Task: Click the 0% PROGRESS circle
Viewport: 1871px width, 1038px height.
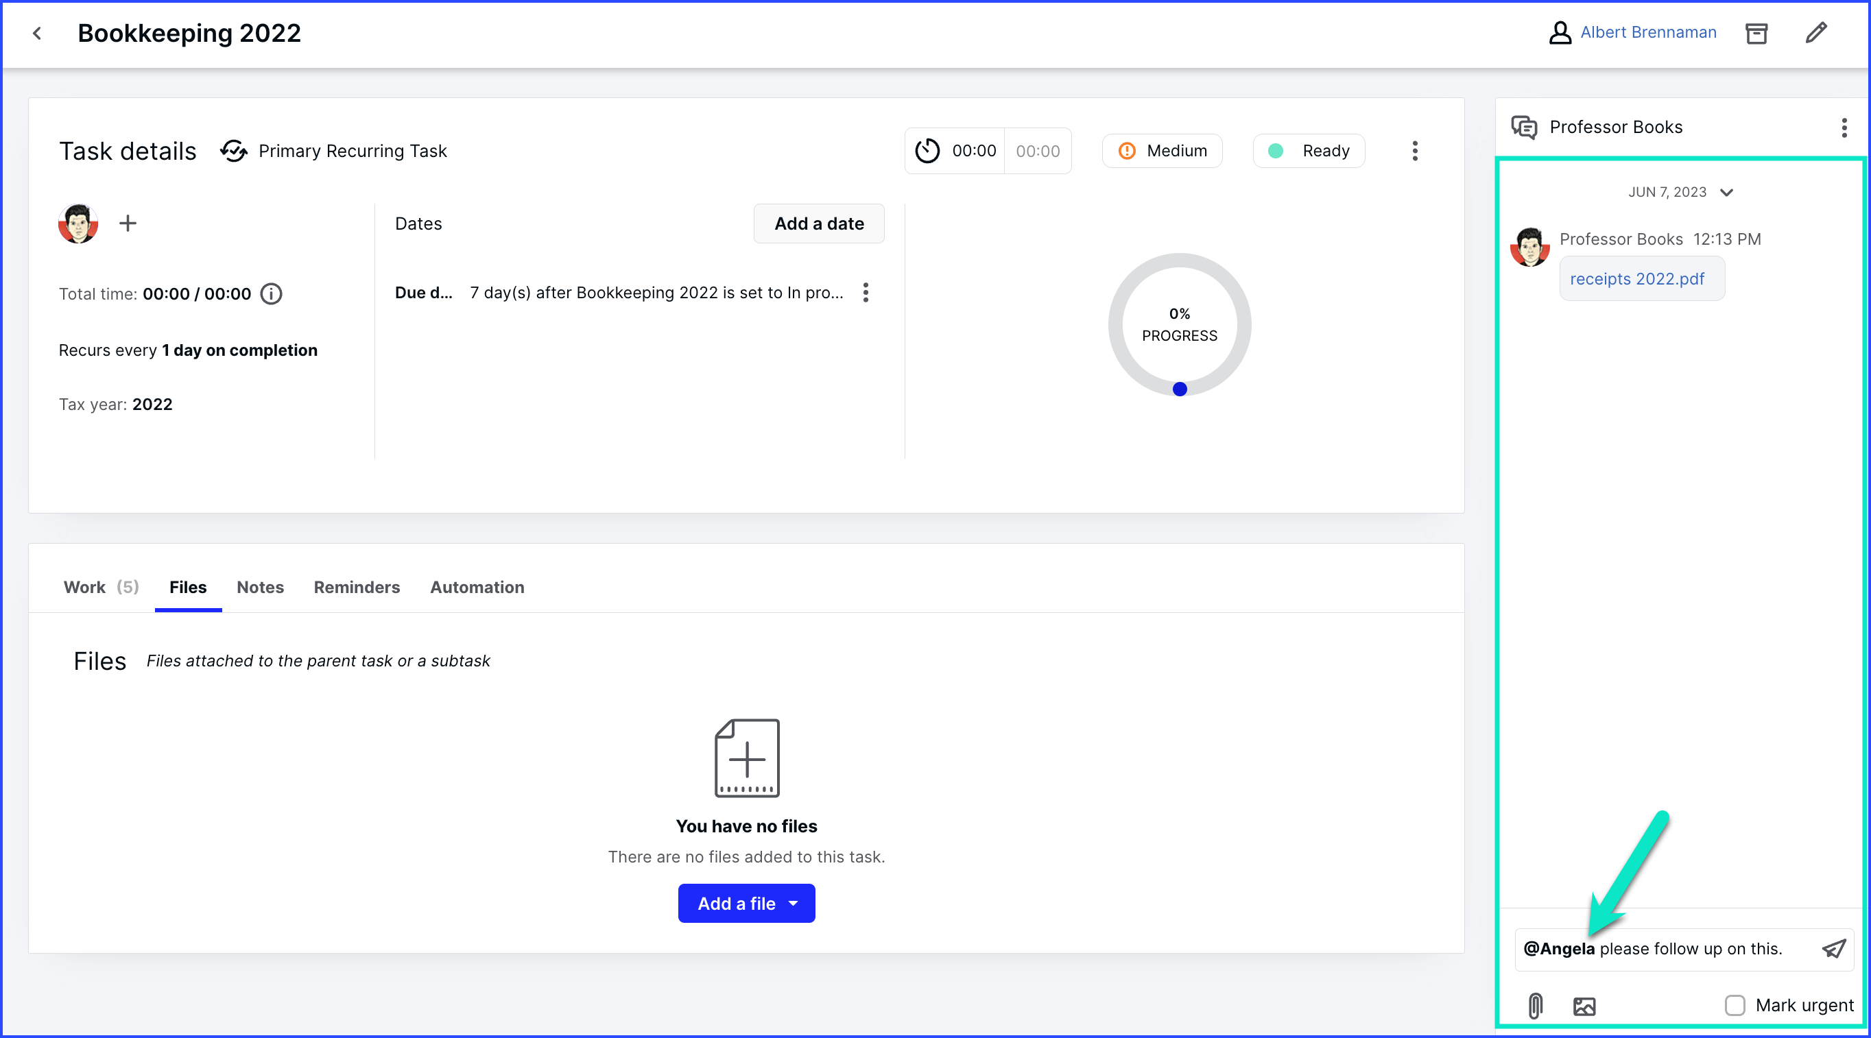Action: coord(1180,324)
